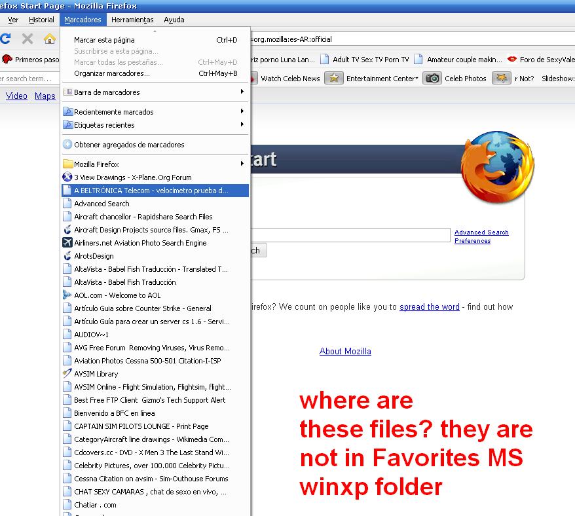Screen dimensions: 575x516
Task: Open the Airliners.net Aviation Photo Search bookmark
Action: (x=139, y=243)
